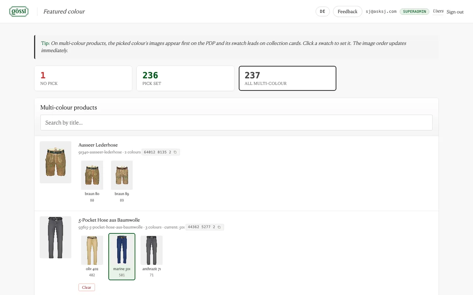Open 5-Pocket Hose main thumbnail

55,237
